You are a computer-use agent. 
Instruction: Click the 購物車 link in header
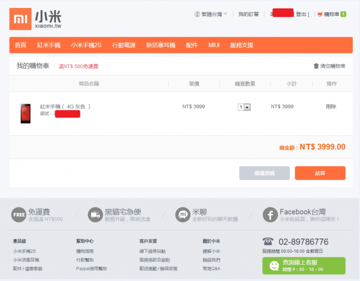click(331, 14)
